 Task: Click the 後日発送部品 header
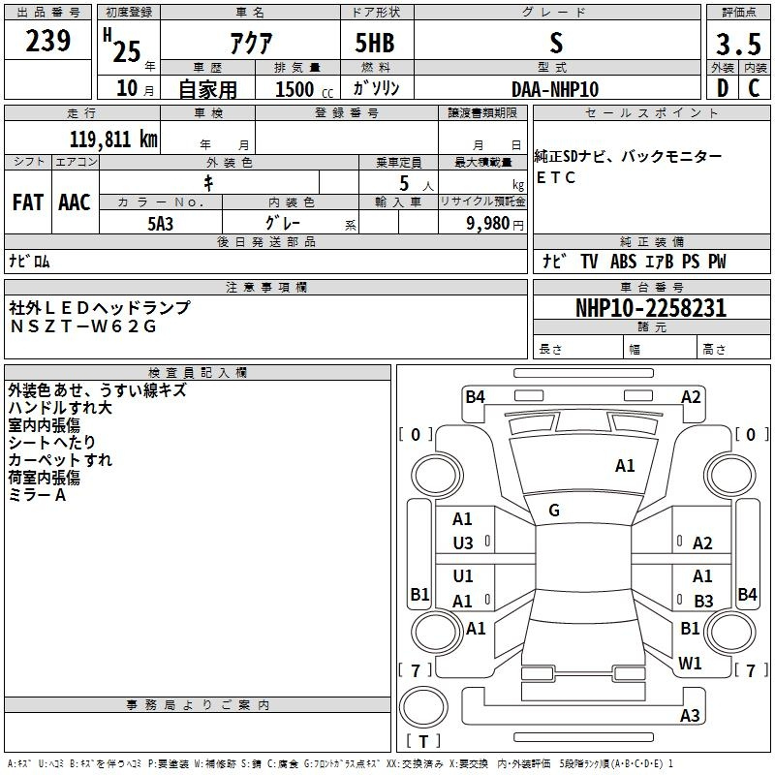pyautogui.click(x=265, y=241)
